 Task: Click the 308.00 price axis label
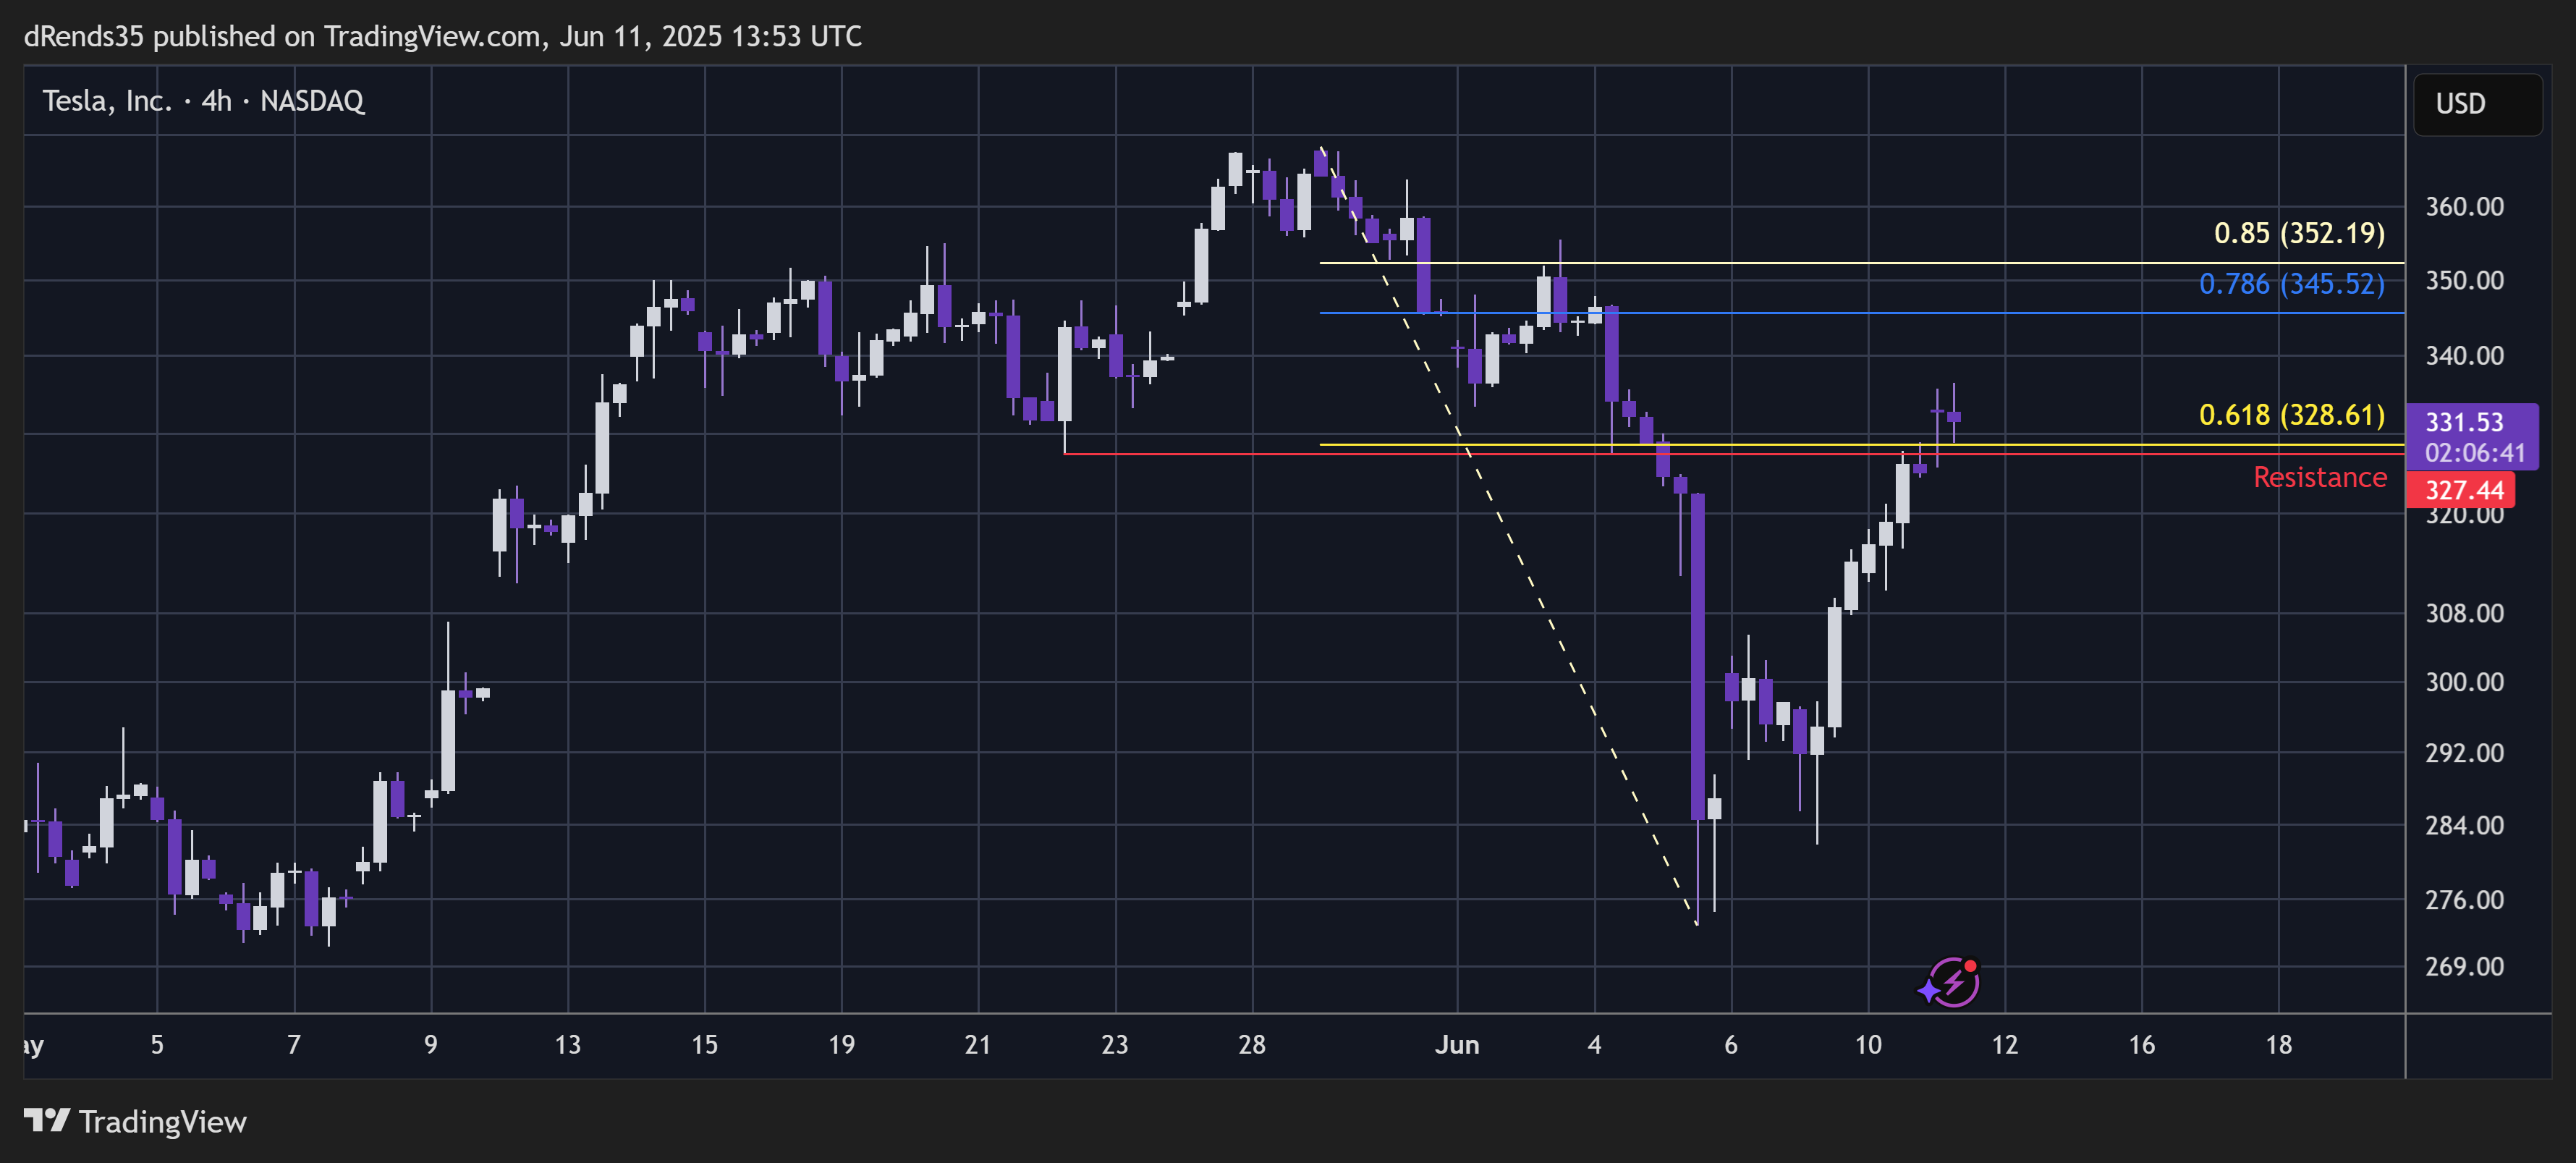(2464, 613)
